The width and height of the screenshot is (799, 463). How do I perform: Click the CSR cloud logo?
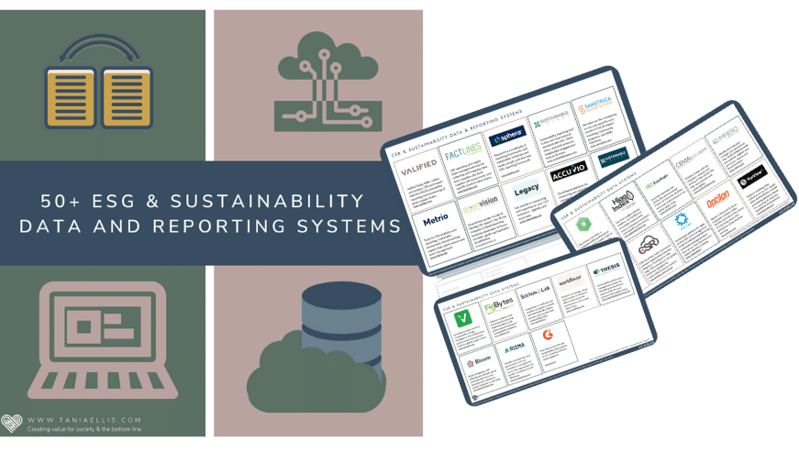click(x=649, y=245)
